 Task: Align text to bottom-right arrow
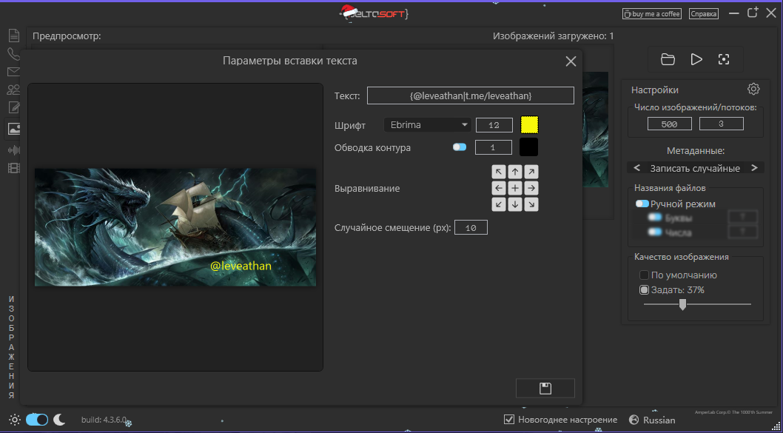(x=531, y=204)
